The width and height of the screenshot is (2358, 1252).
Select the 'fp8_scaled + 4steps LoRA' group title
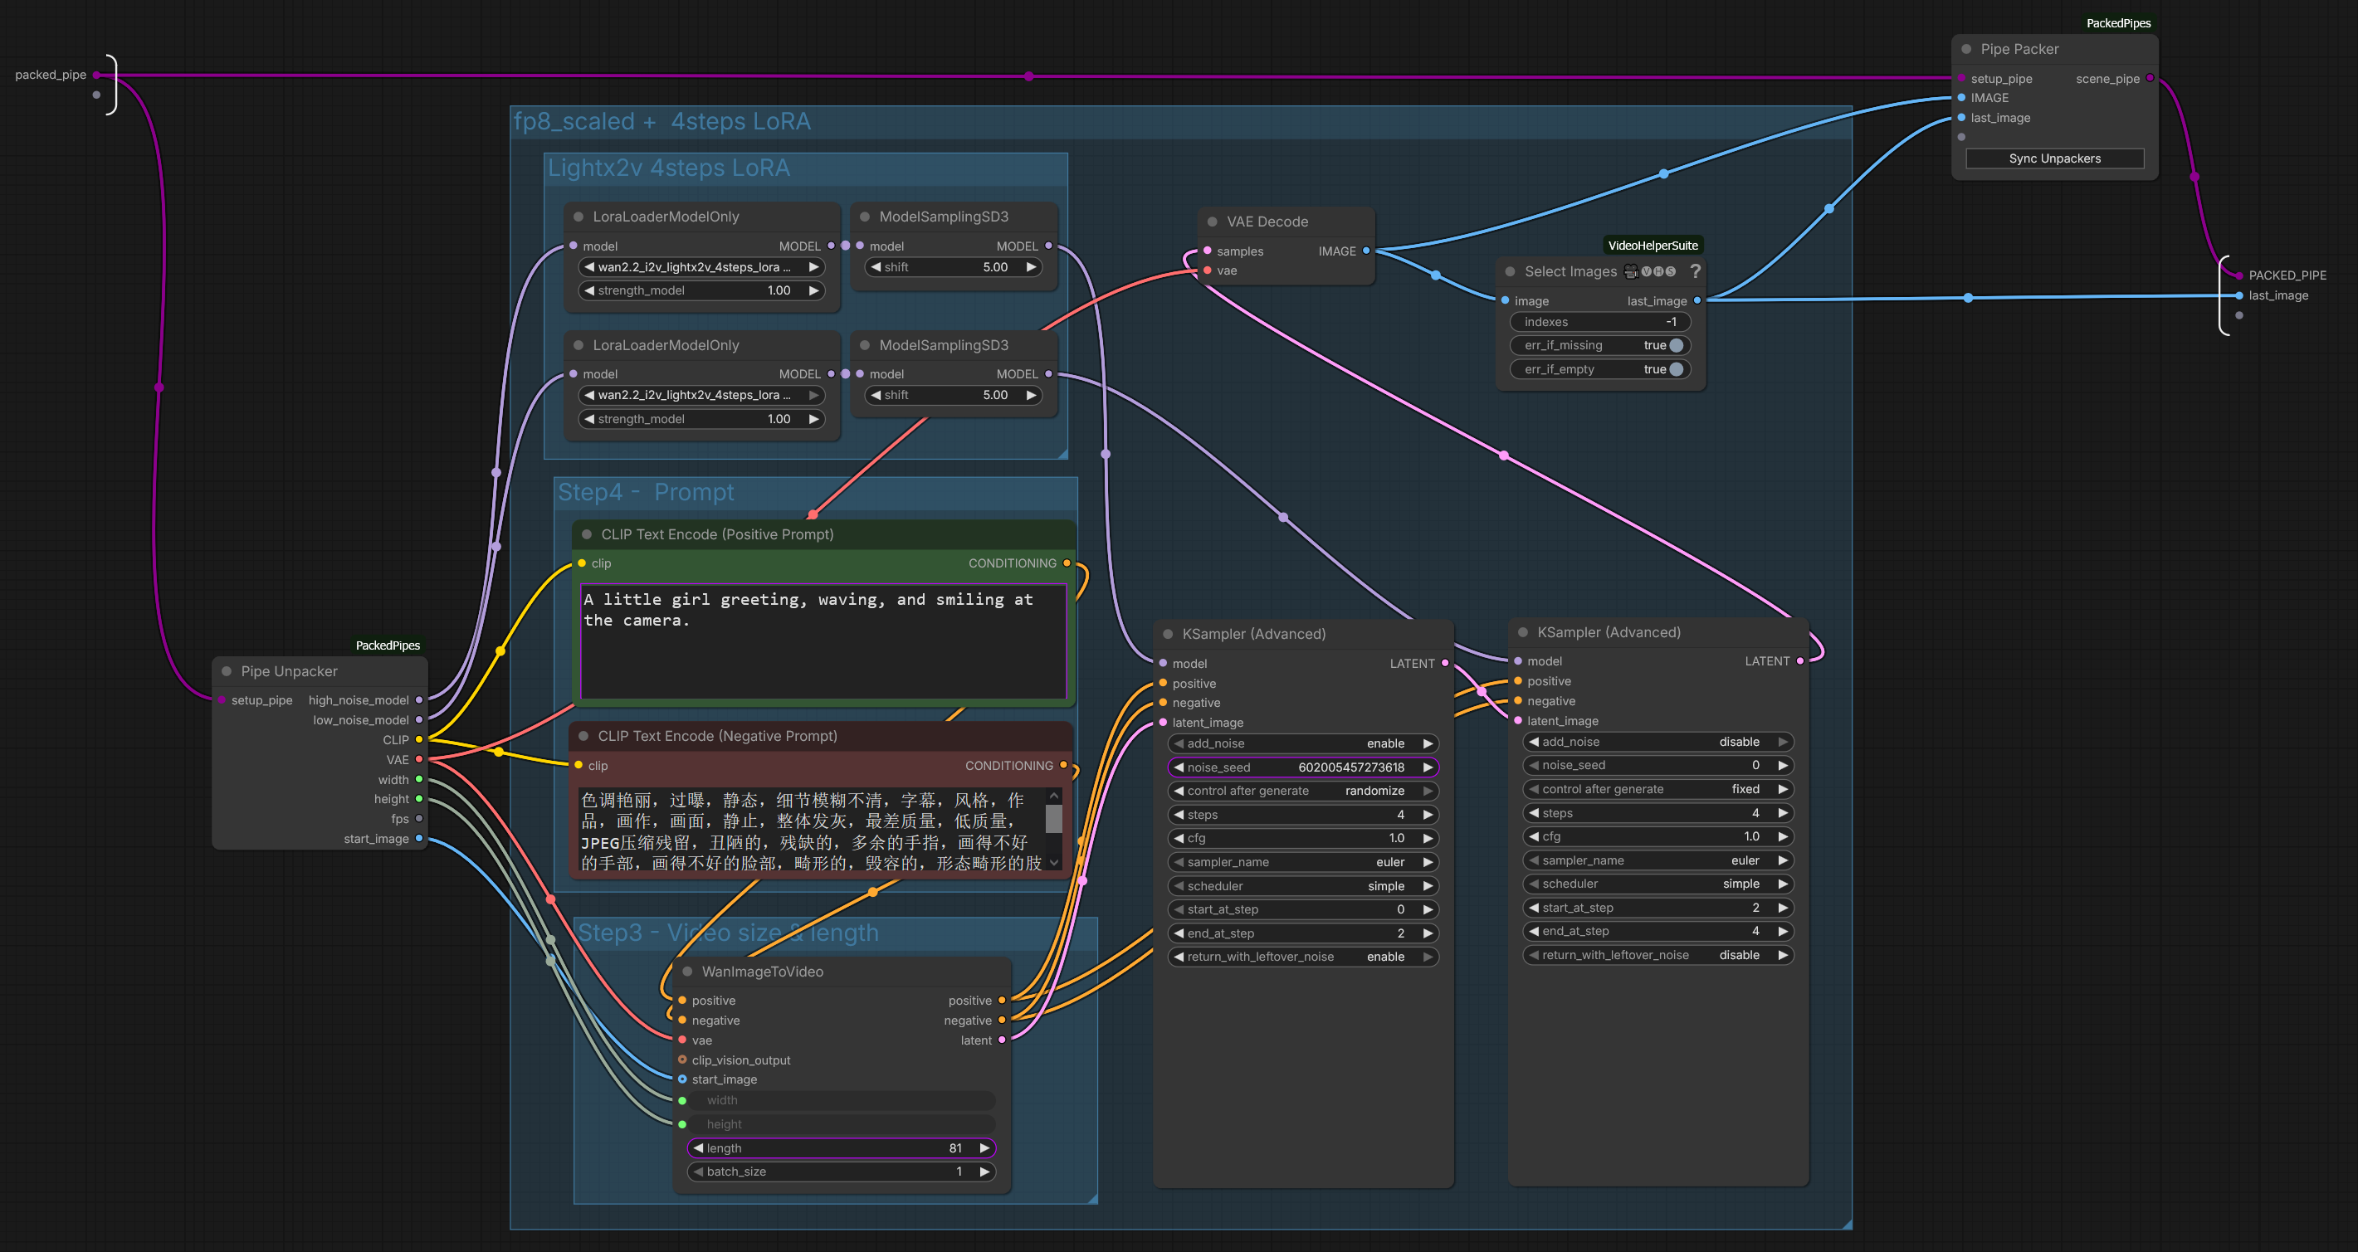click(x=662, y=122)
